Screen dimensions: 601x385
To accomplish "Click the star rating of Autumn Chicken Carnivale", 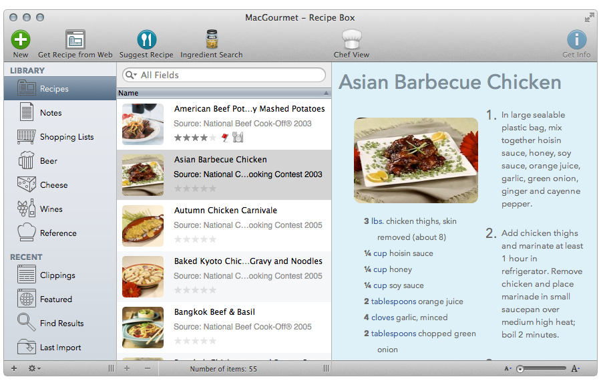I will pyautogui.click(x=196, y=239).
